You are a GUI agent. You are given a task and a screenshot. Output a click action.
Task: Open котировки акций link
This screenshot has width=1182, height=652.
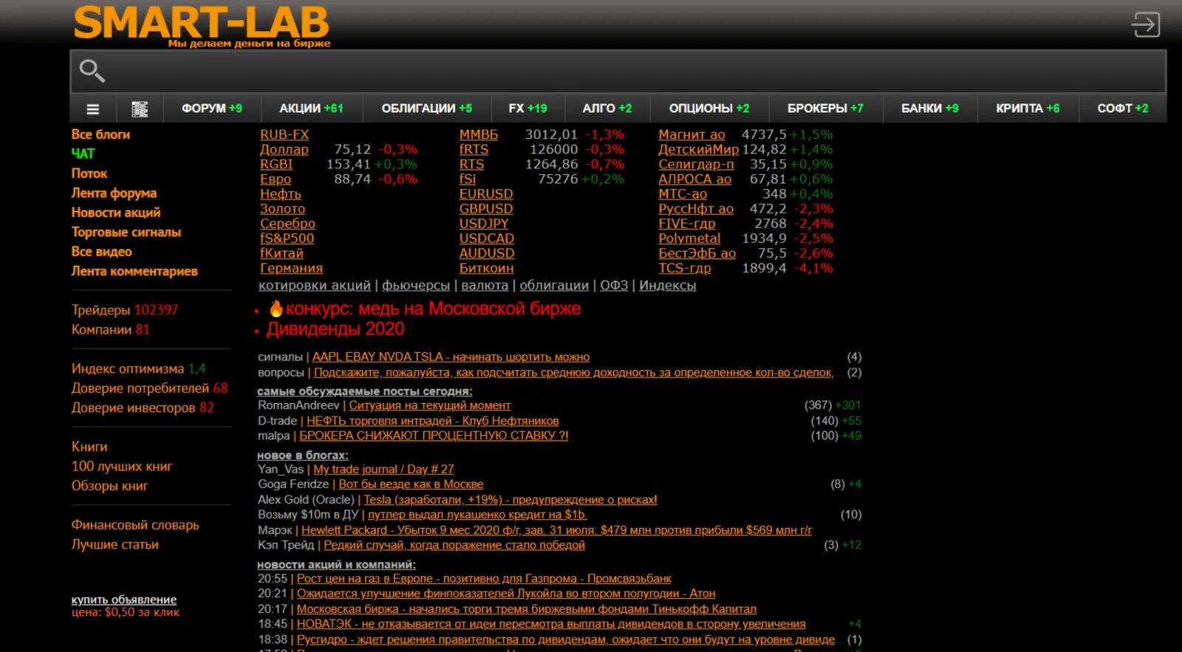[x=315, y=285]
